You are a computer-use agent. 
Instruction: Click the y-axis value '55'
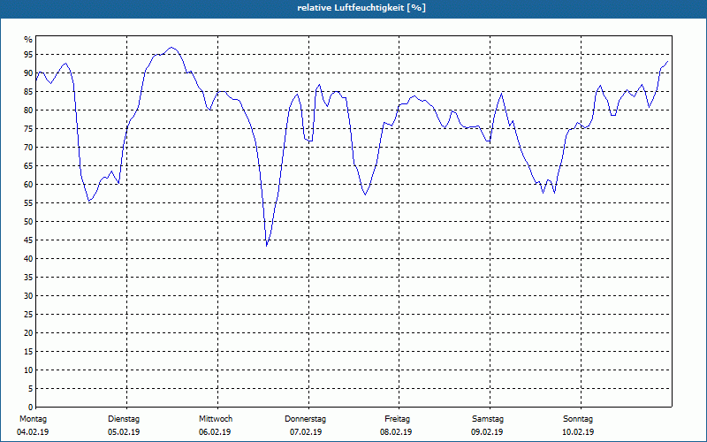[28, 203]
